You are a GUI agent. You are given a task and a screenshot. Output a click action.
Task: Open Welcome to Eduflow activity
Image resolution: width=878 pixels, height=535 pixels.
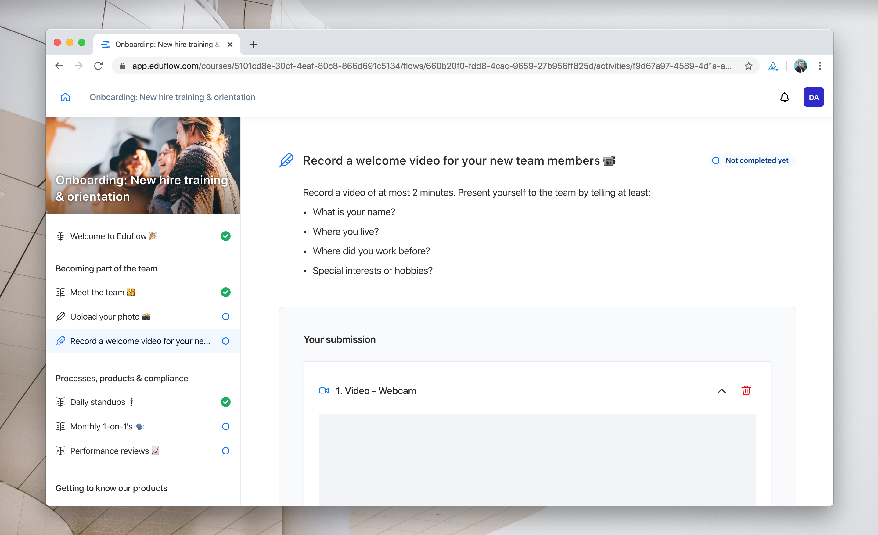(143, 236)
